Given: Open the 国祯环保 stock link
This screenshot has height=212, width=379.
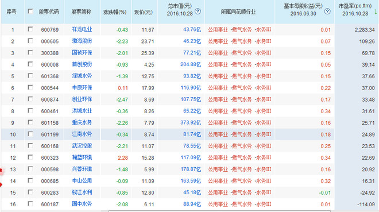Looking at the screenshot, I should pos(82,53).
